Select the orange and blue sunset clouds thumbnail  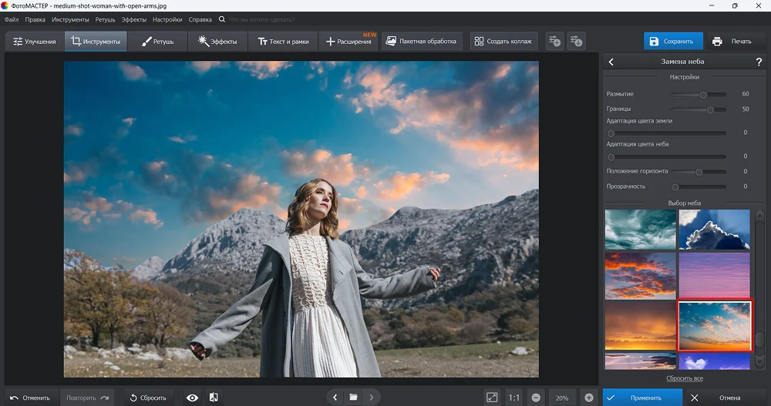tap(640, 276)
